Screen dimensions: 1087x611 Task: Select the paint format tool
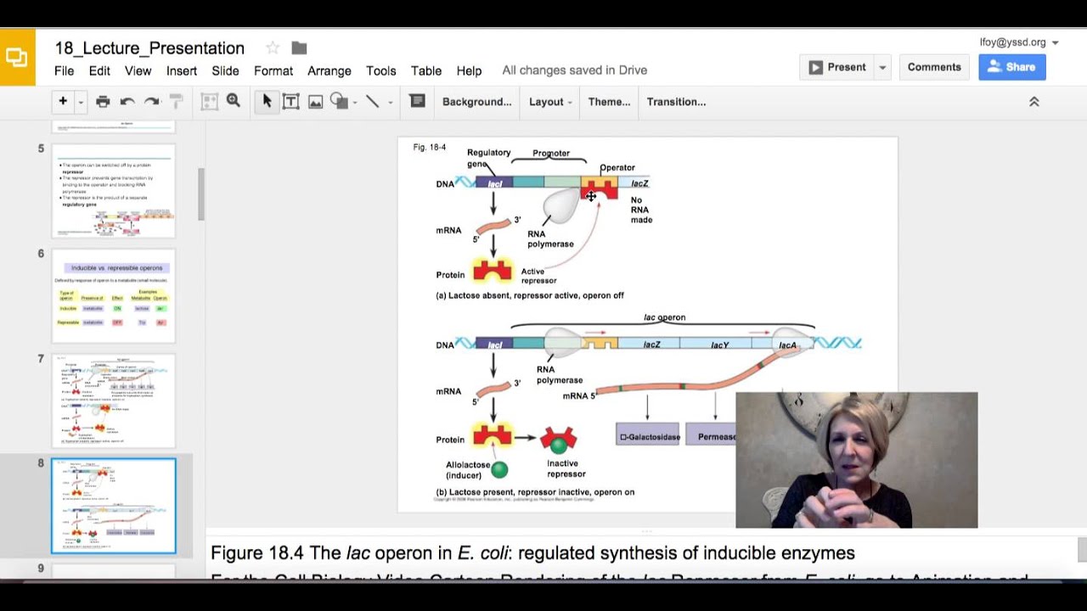pos(177,102)
